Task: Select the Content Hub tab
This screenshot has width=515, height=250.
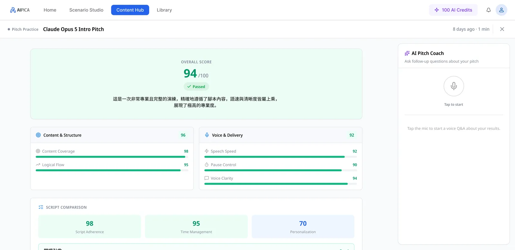Action: point(130,10)
